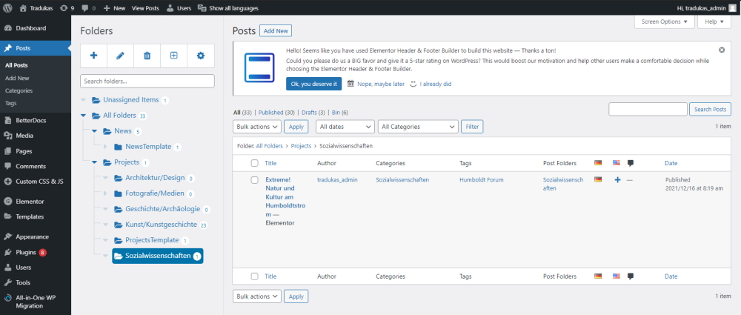Click the pencil rename folder icon

click(121, 56)
